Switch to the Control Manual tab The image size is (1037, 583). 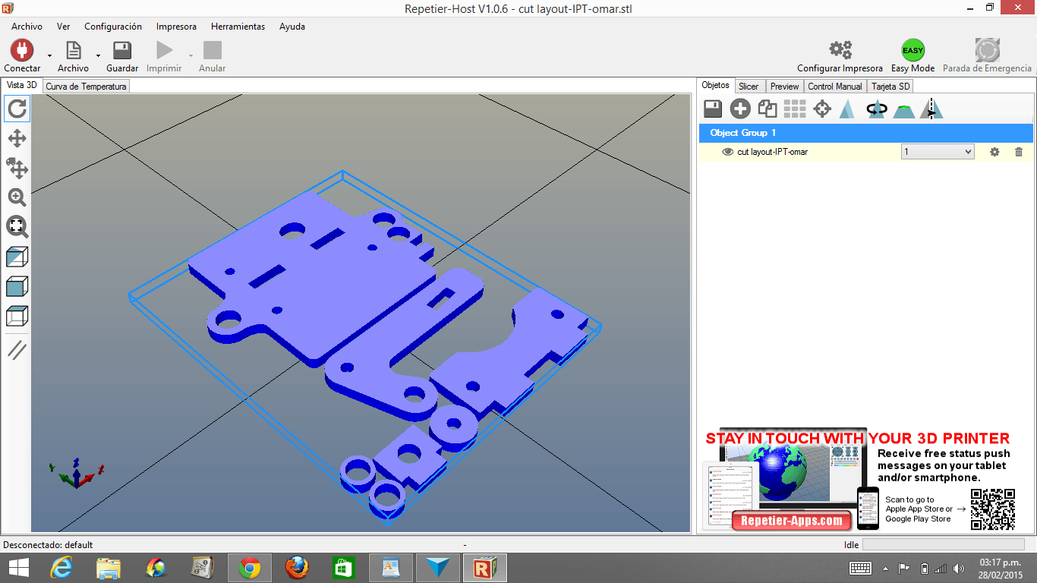point(835,87)
